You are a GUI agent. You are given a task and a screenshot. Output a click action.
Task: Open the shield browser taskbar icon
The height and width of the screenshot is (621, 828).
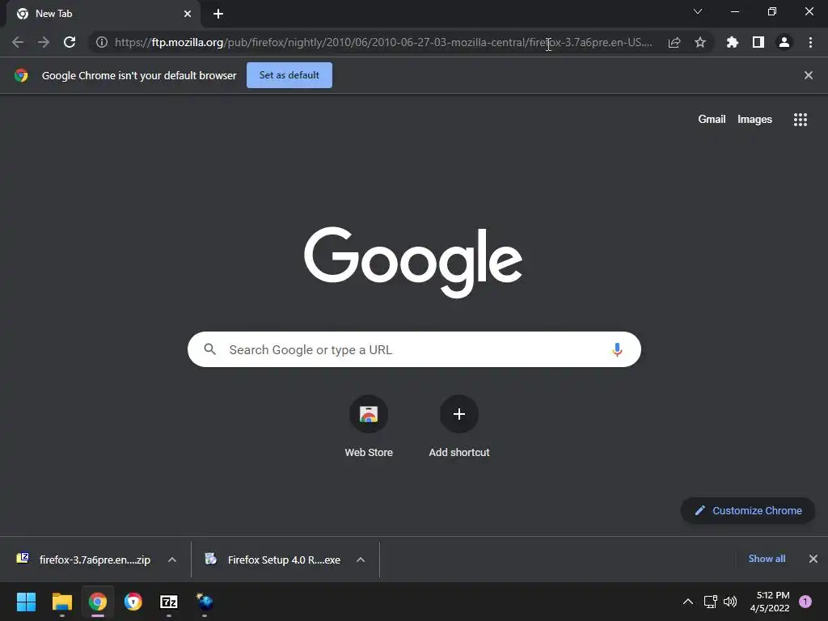point(133,602)
